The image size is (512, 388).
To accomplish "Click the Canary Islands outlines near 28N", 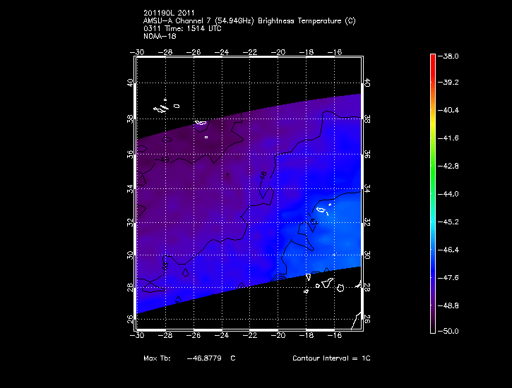I will 326,285.
